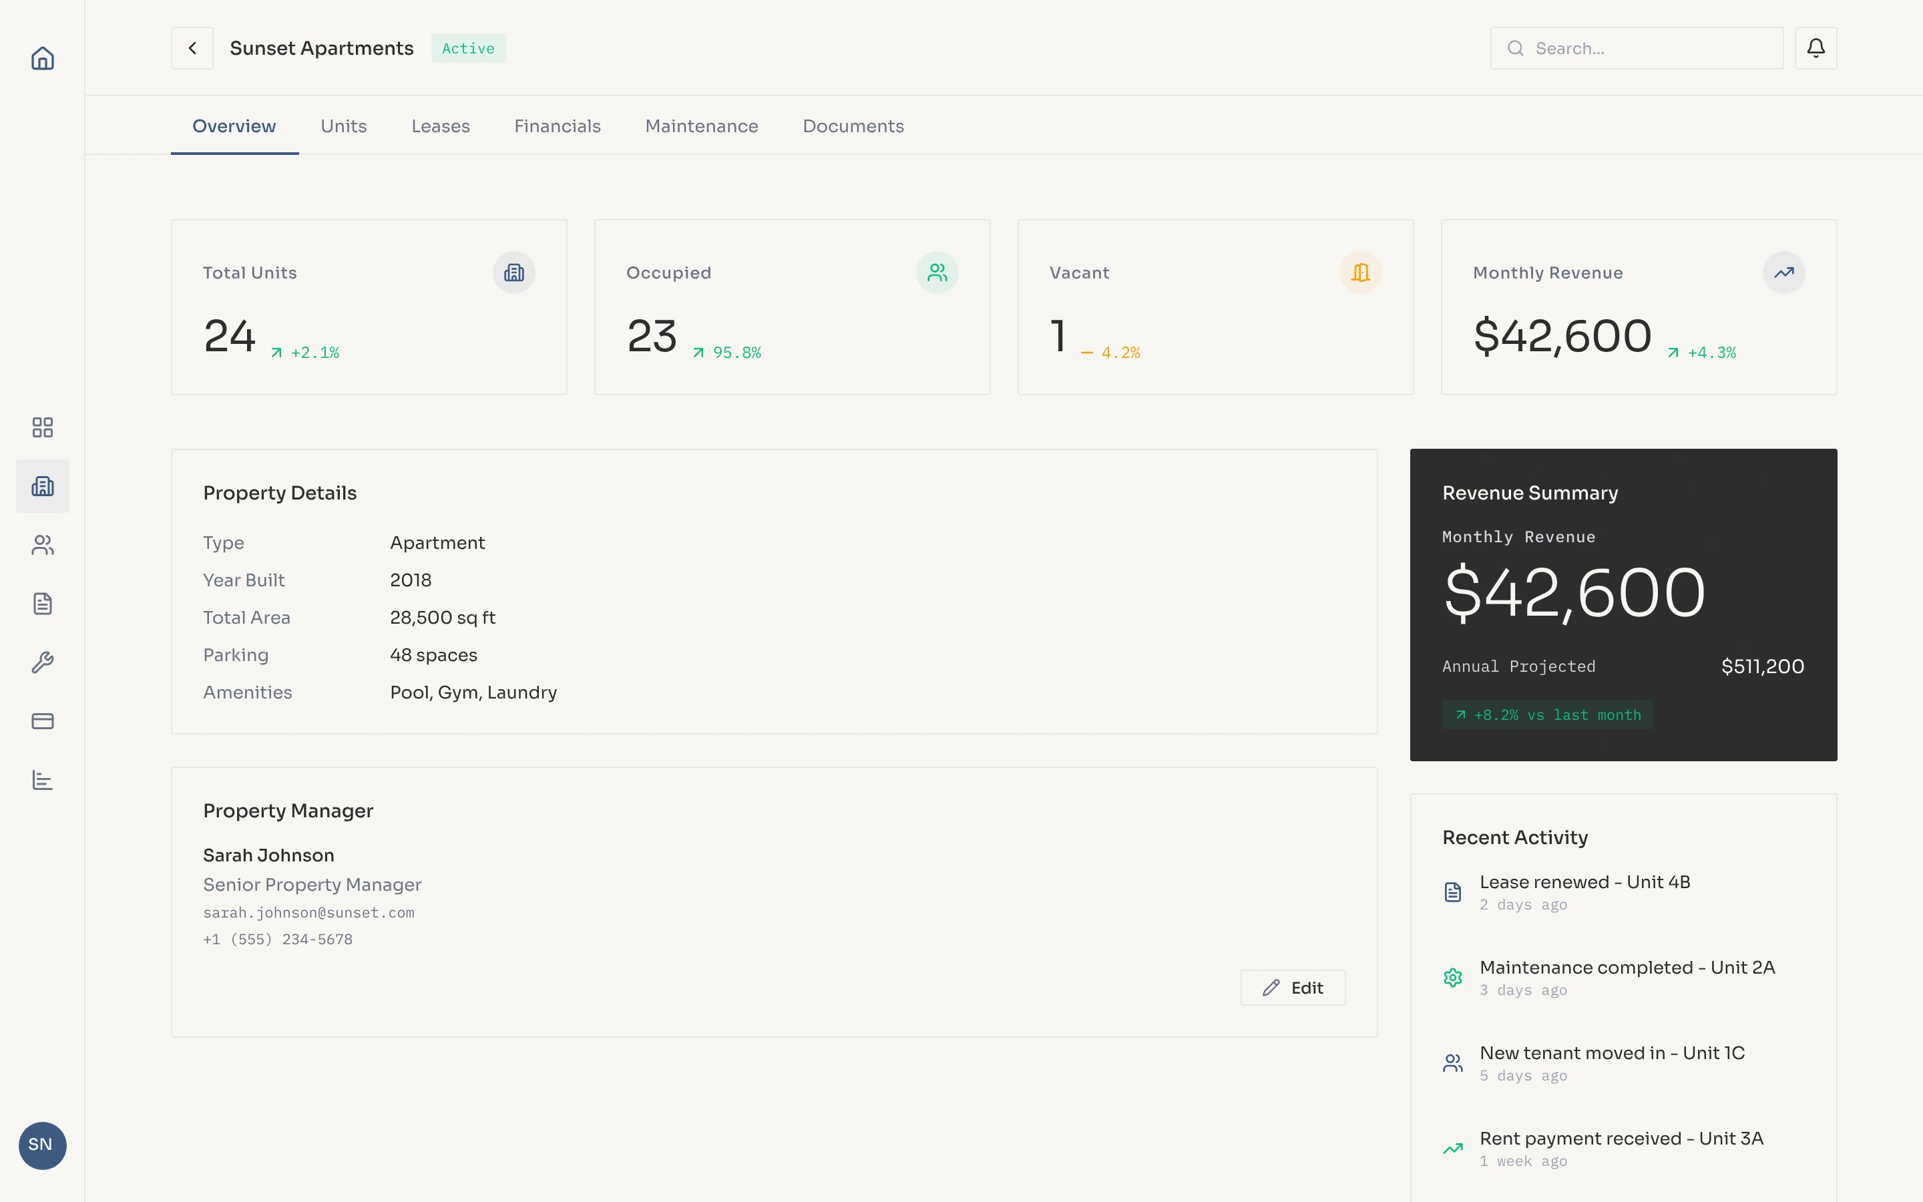Open the Payments card icon in sidebar
This screenshot has height=1202, width=1923.
pyautogui.click(x=42, y=721)
